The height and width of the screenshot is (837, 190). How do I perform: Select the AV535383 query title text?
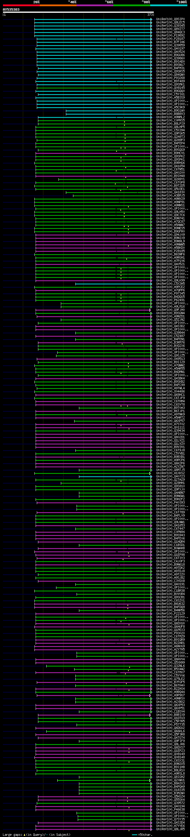point(11,10)
